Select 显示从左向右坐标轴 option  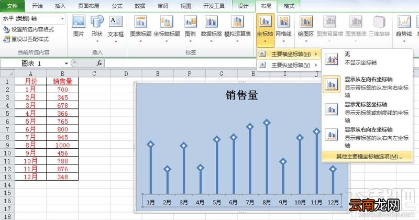(x=367, y=86)
